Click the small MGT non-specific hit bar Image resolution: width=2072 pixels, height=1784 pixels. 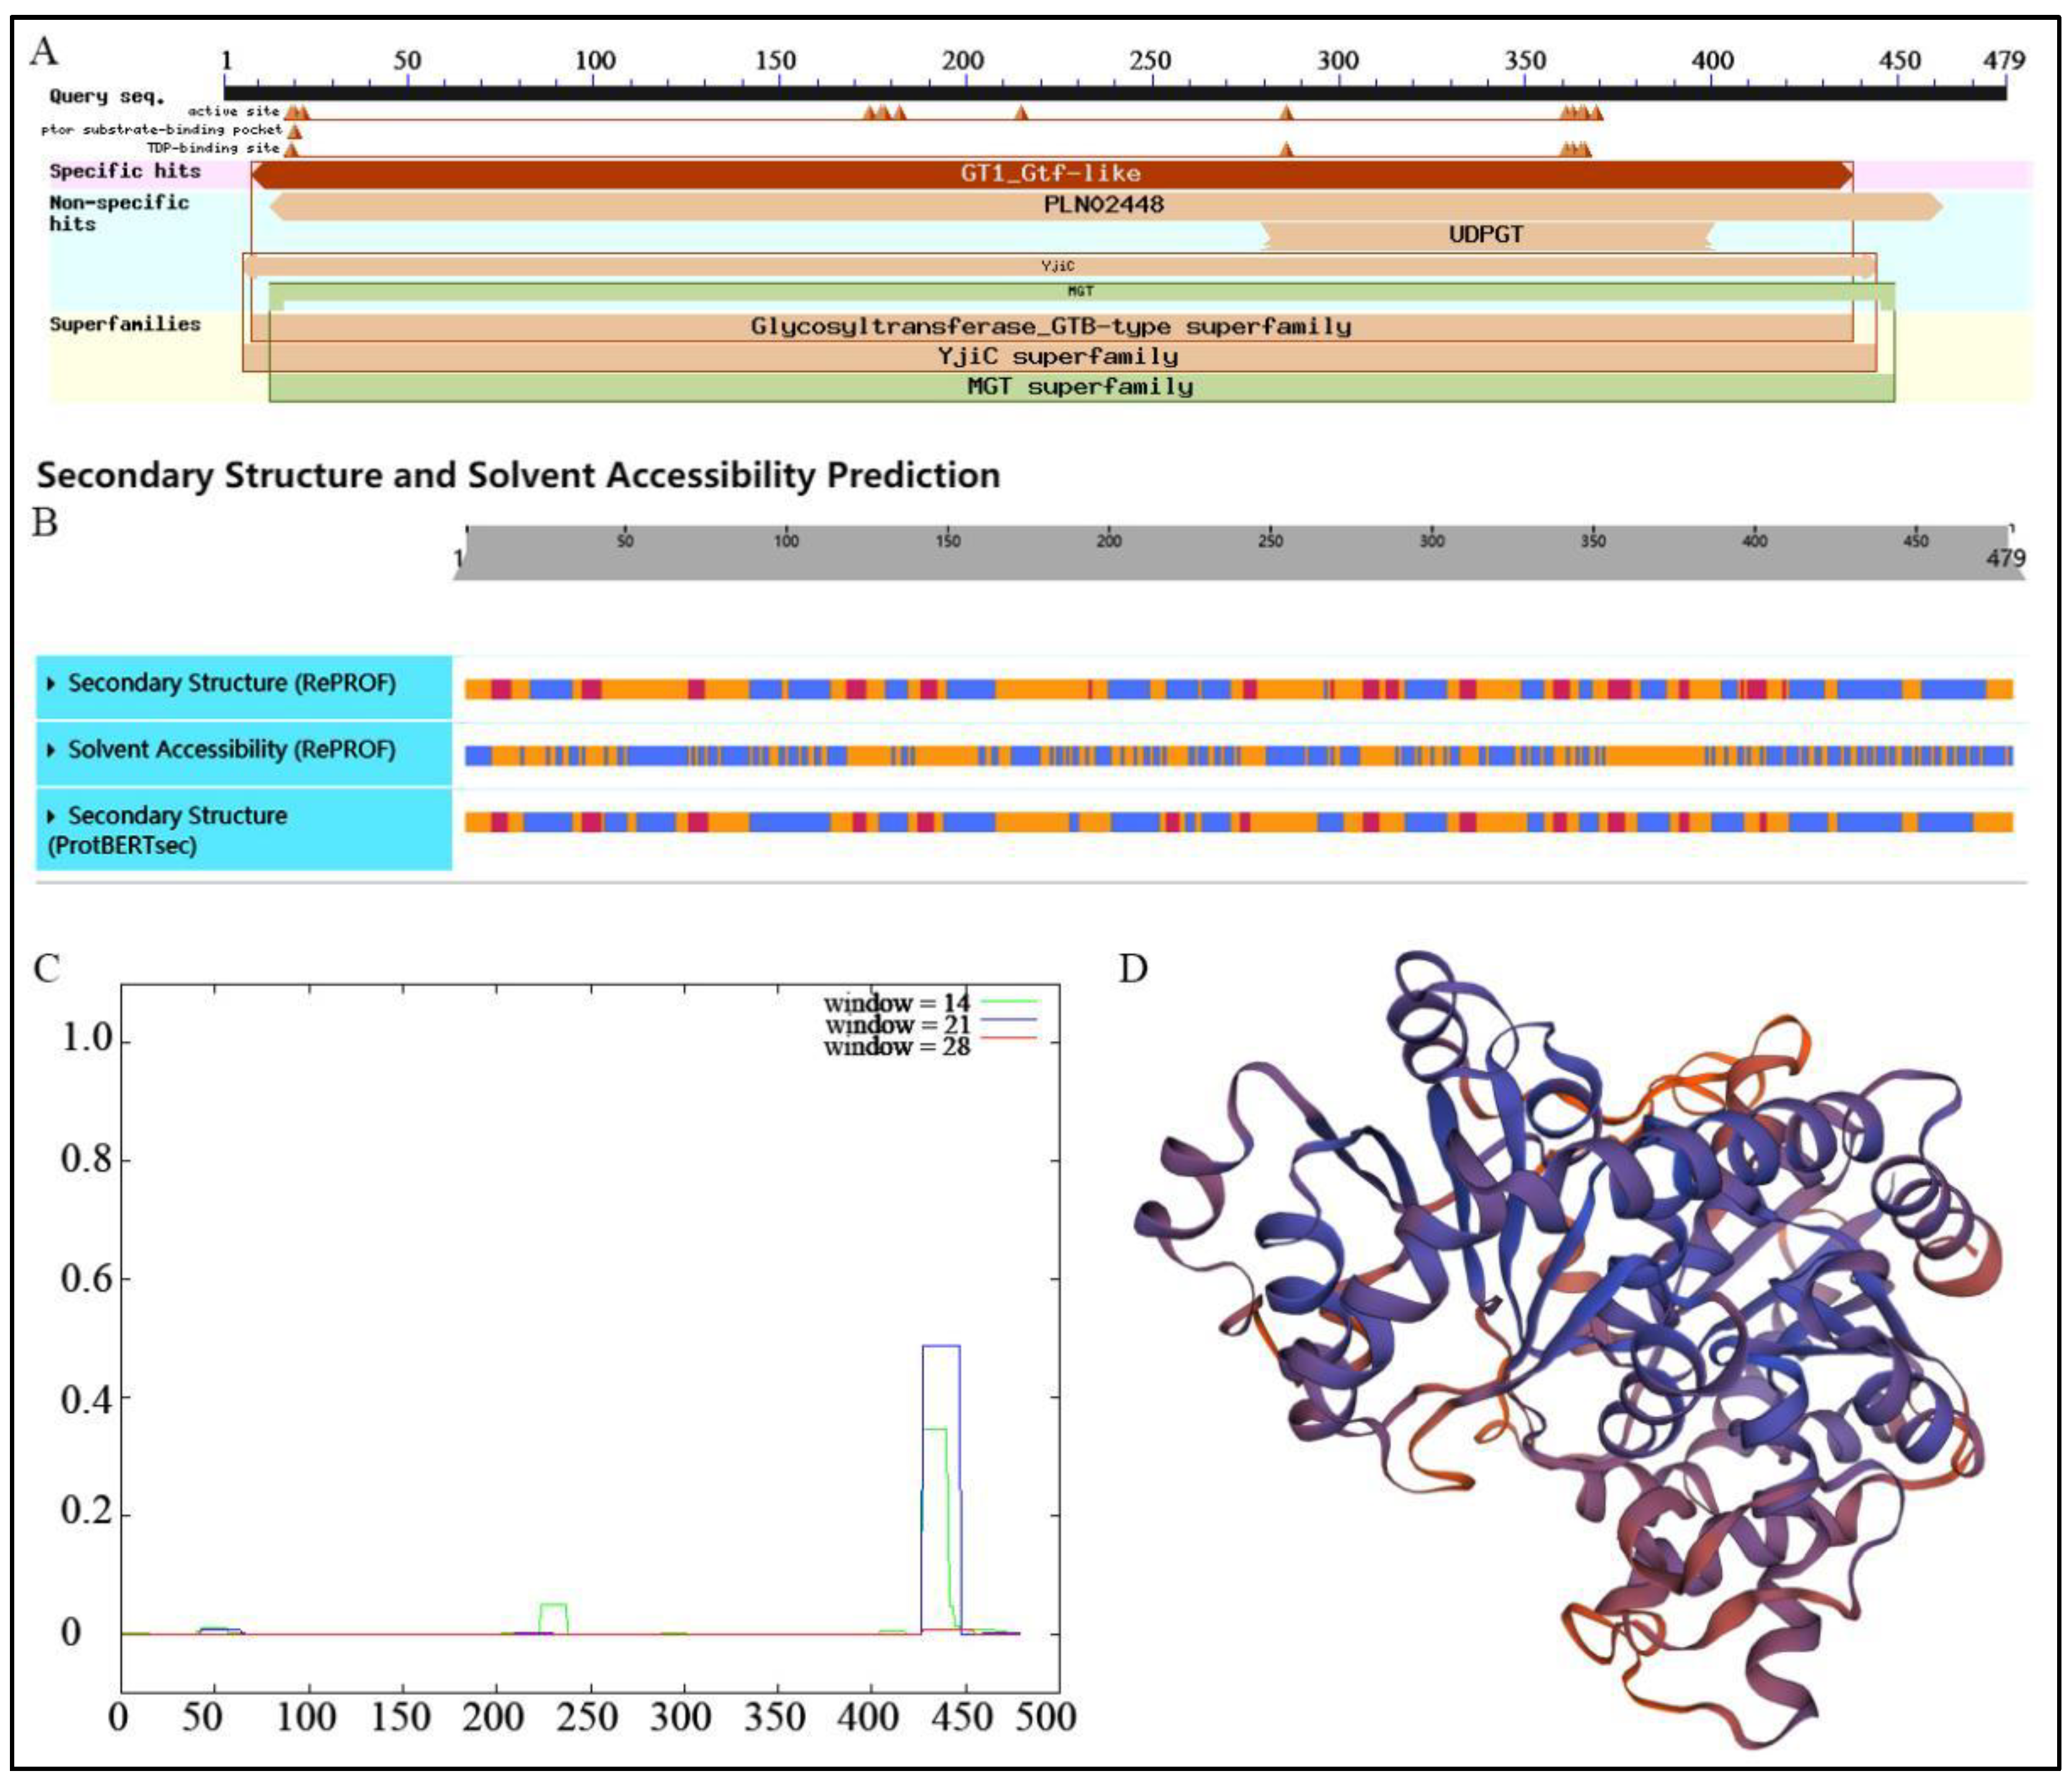[x=1080, y=292]
